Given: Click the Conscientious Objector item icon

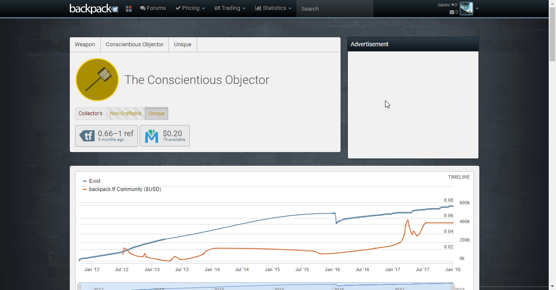Looking at the screenshot, I should [x=97, y=80].
